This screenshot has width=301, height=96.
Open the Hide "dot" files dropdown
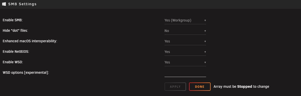185,31
